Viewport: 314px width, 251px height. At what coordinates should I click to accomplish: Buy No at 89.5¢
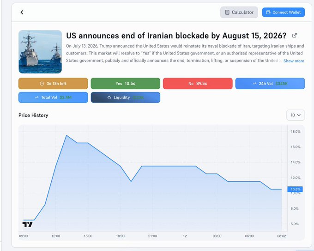point(198,83)
